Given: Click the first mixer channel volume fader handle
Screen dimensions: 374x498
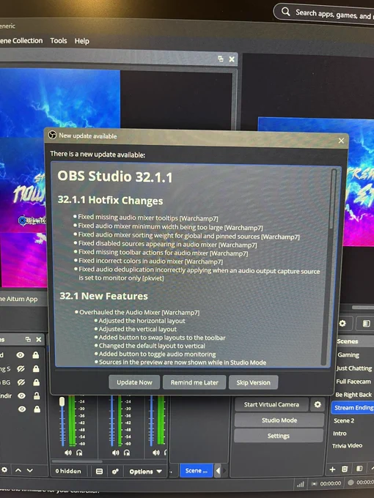Looking at the screenshot, I should tap(62, 401).
